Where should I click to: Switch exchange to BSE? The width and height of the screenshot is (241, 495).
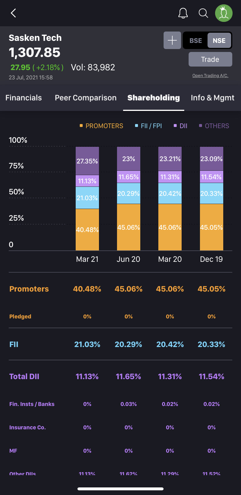pyautogui.click(x=196, y=41)
